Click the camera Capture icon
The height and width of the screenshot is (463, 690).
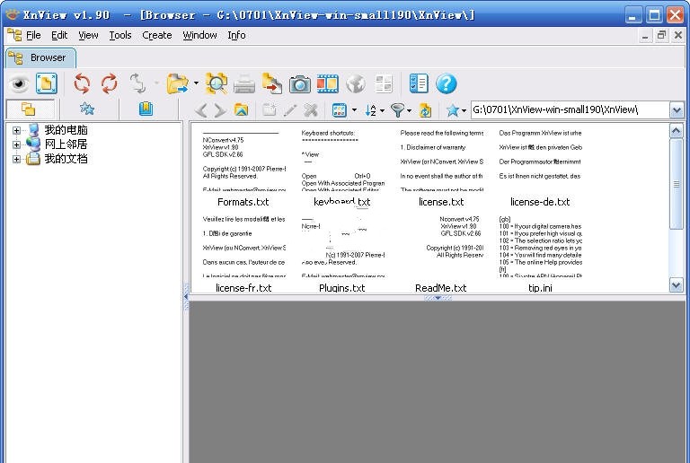pos(300,83)
